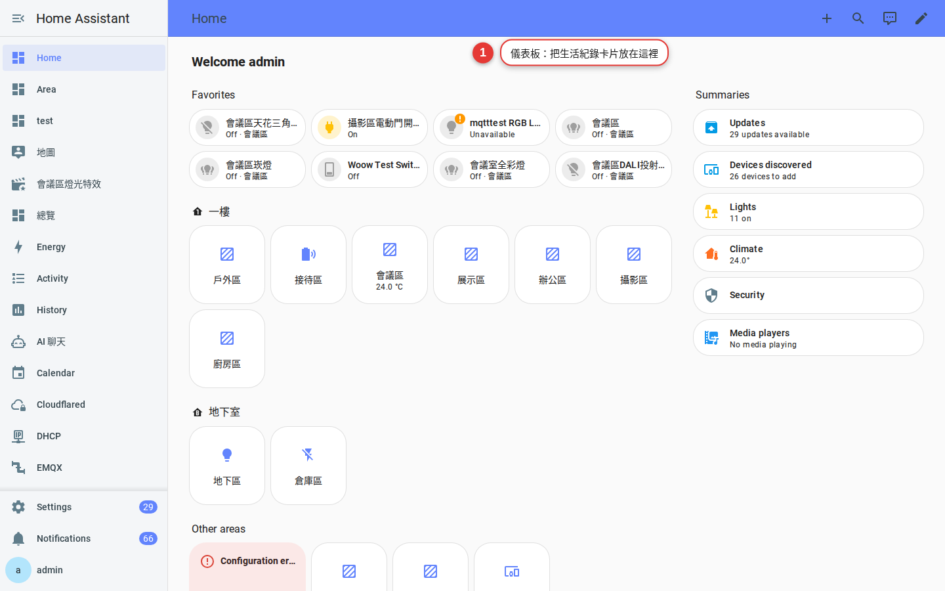Open the 展示區 area card
The height and width of the screenshot is (591, 945).
(471, 265)
